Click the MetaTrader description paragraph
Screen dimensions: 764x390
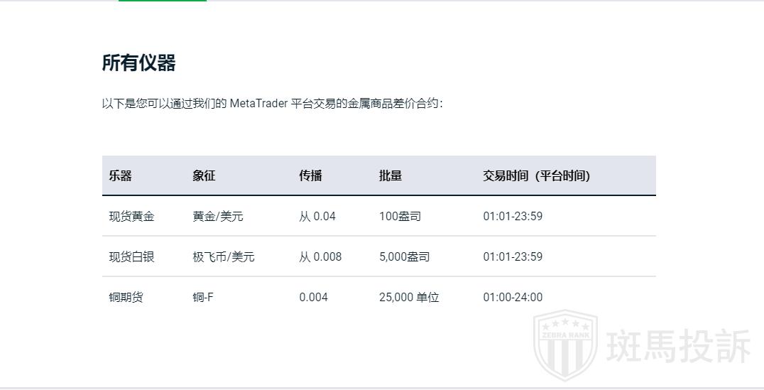(272, 104)
